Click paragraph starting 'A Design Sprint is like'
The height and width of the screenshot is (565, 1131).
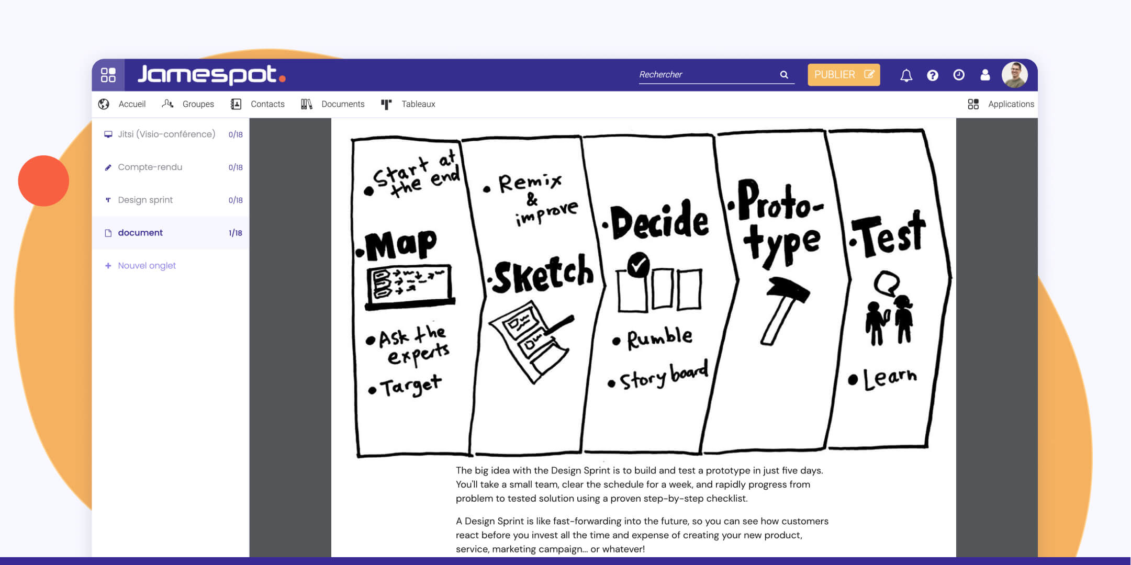point(642,535)
